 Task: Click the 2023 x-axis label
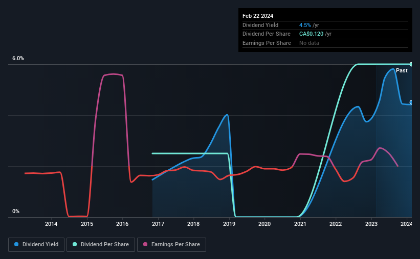point(371,224)
